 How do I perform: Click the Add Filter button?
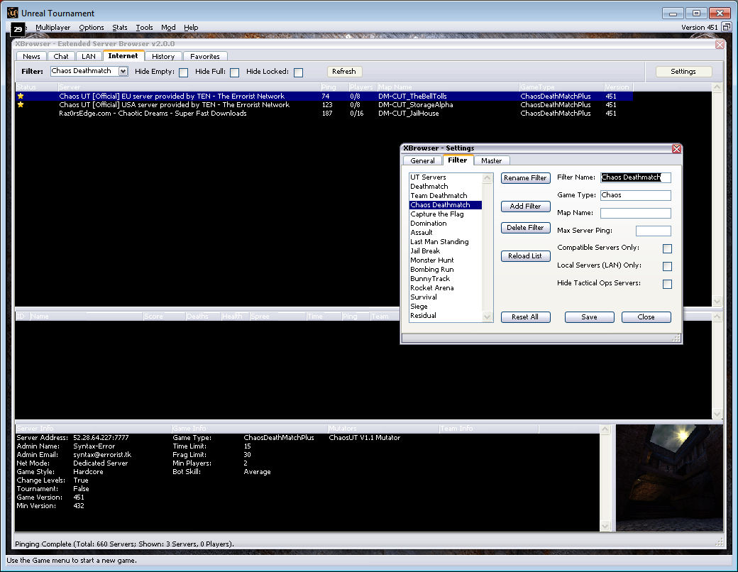pos(525,207)
